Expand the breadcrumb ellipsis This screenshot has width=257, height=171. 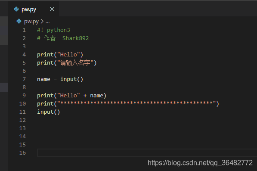(x=47, y=22)
